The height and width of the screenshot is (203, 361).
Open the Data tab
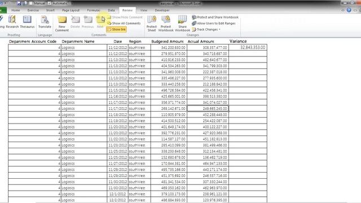coord(111,10)
